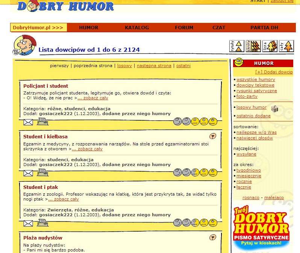
Task: Open the losowy humor sidebar link
Action: [252, 107]
